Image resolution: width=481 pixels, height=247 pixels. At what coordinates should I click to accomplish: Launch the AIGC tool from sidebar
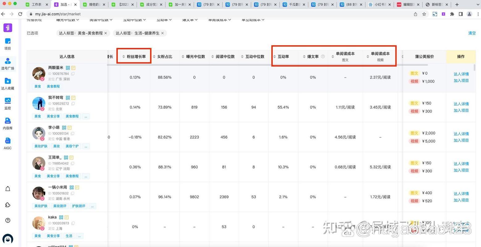[7, 144]
